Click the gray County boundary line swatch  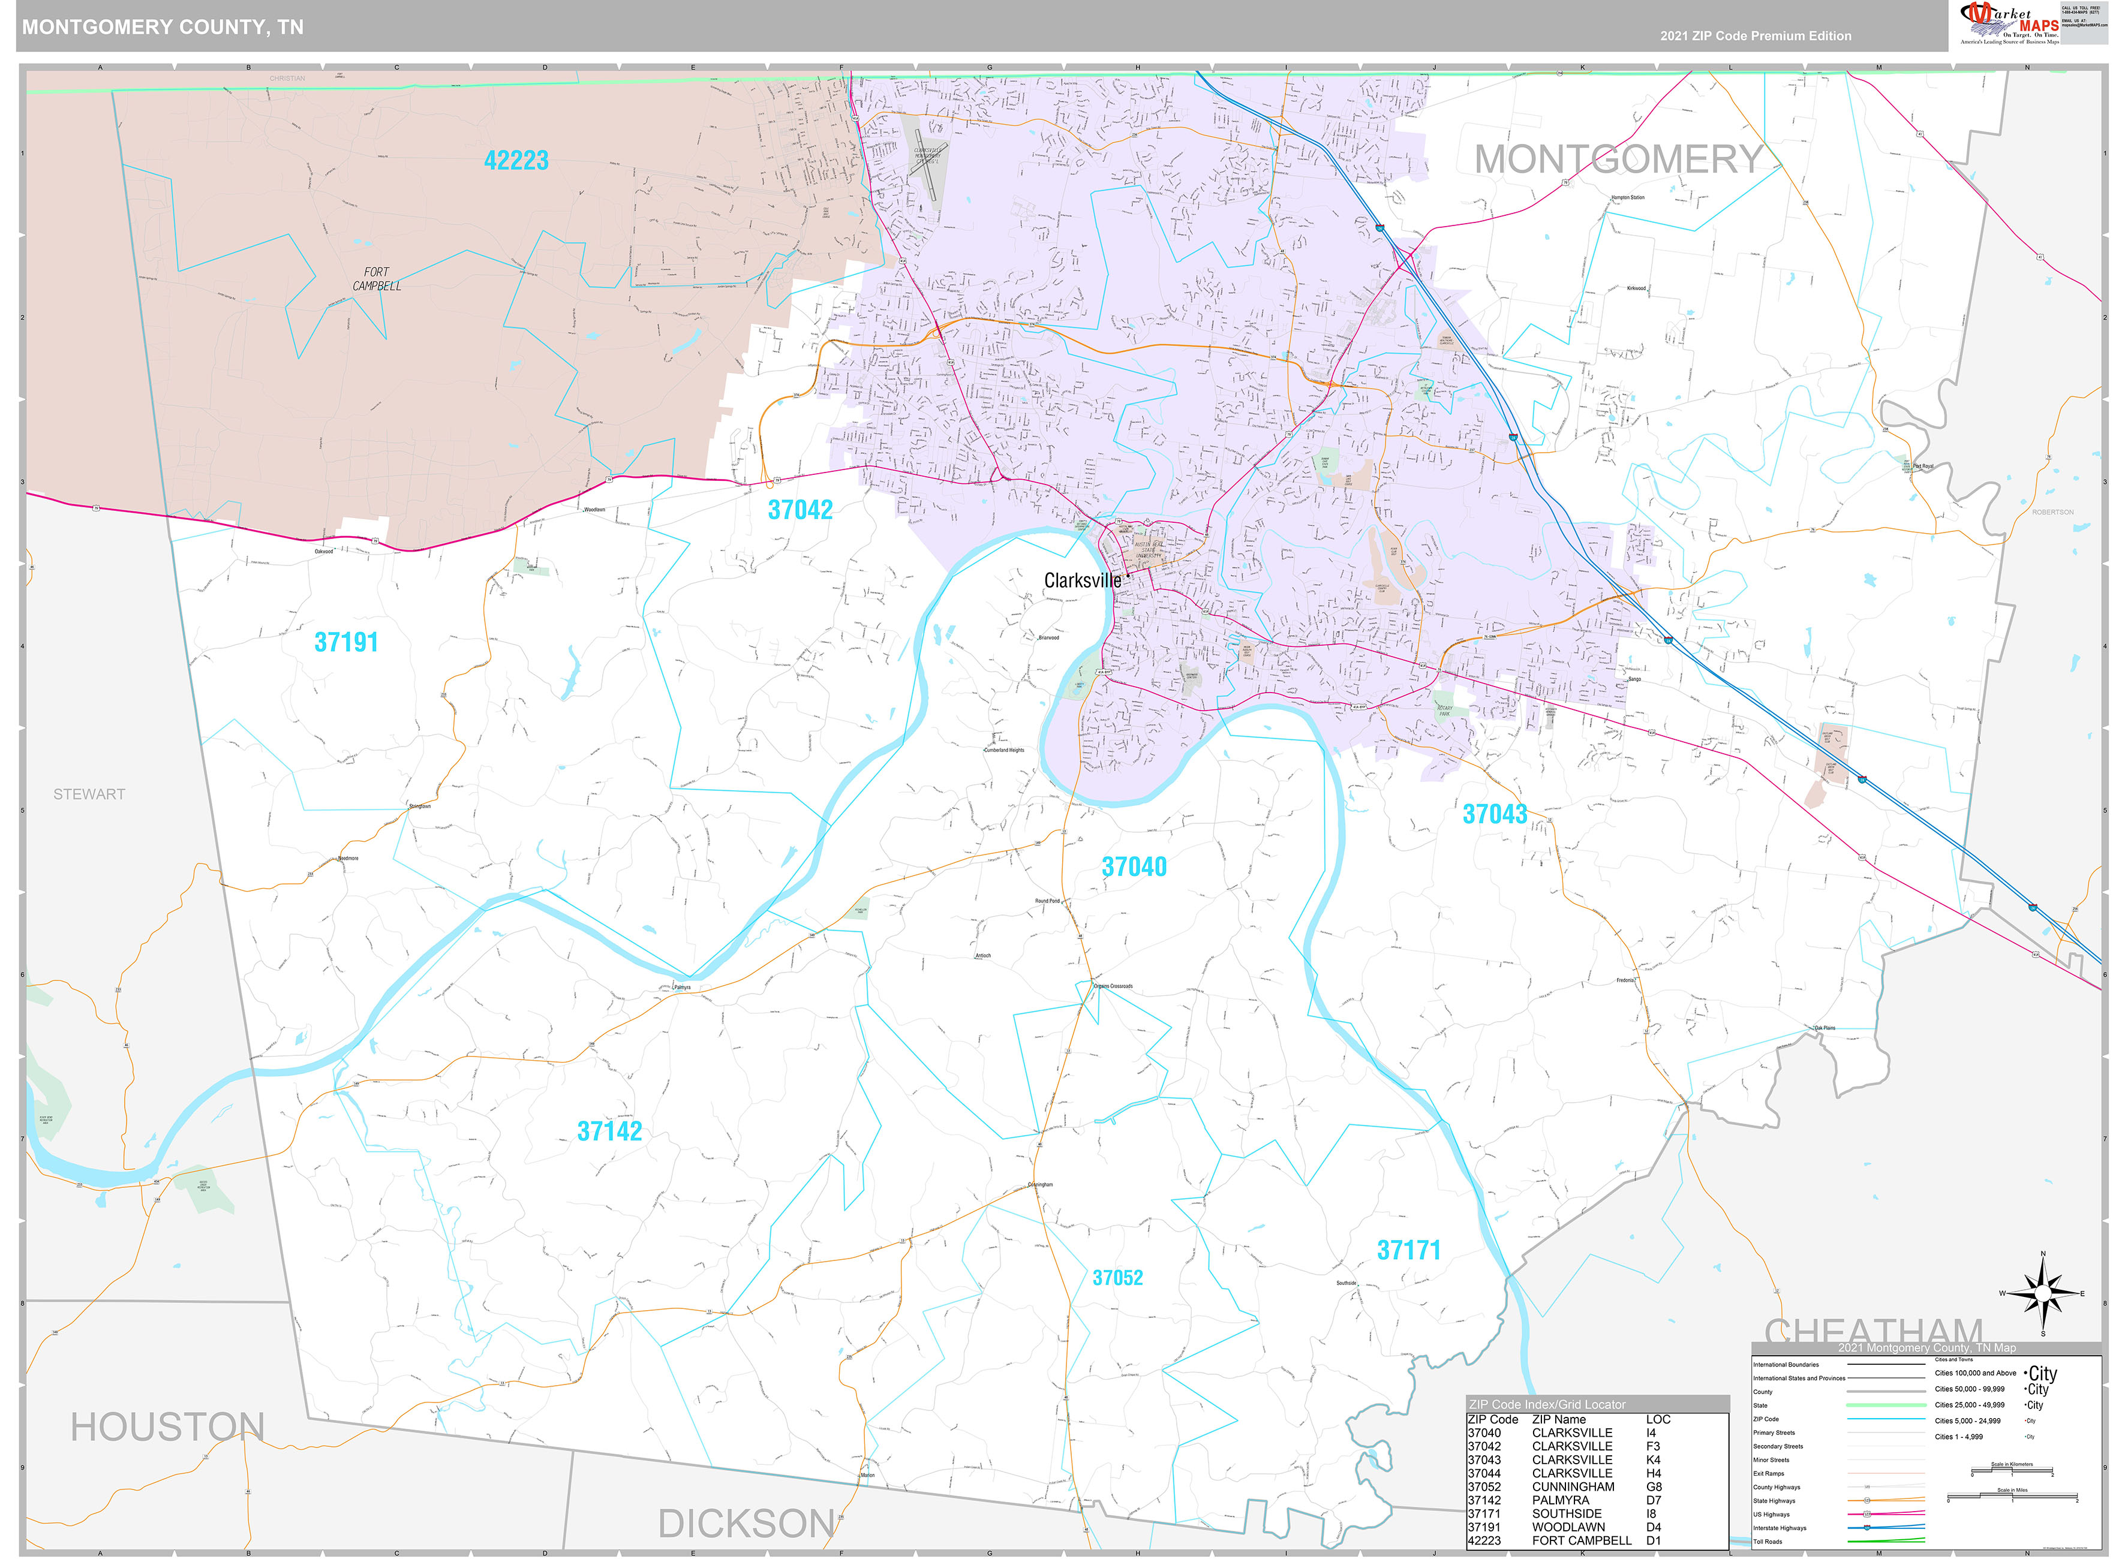(1887, 1392)
